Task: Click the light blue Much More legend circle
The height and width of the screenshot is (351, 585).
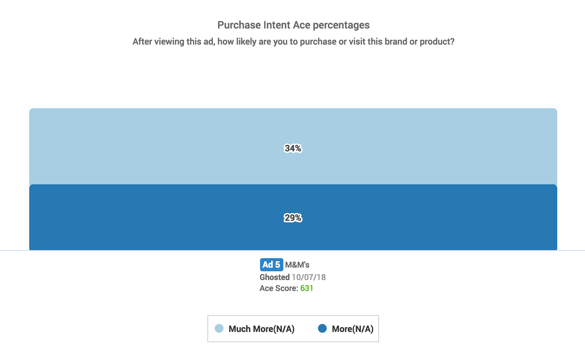Action: click(219, 328)
